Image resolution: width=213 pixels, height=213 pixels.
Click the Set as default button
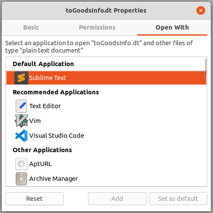tap(178, 199)
